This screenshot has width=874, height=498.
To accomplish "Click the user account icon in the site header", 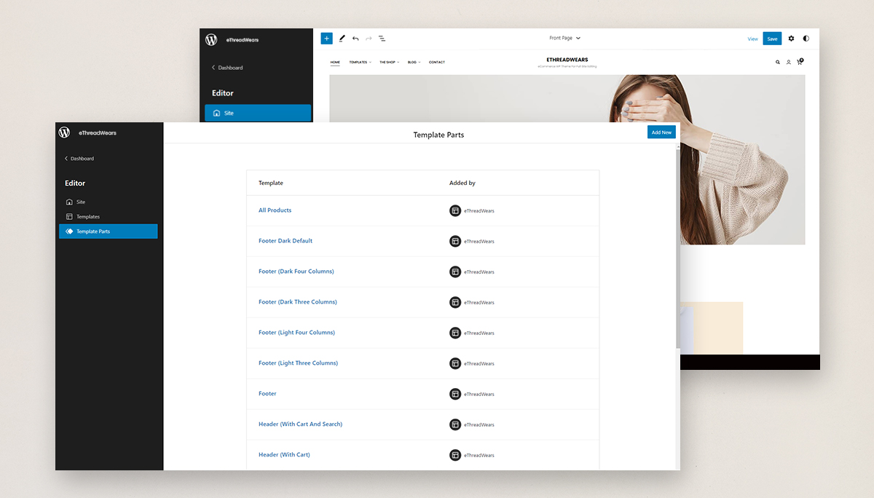I will pos(788,63).
